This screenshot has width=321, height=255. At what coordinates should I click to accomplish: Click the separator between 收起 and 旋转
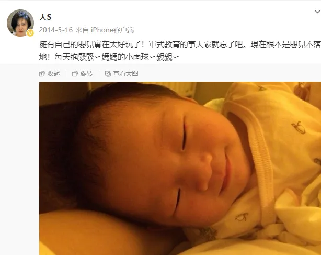pos(66,74)
